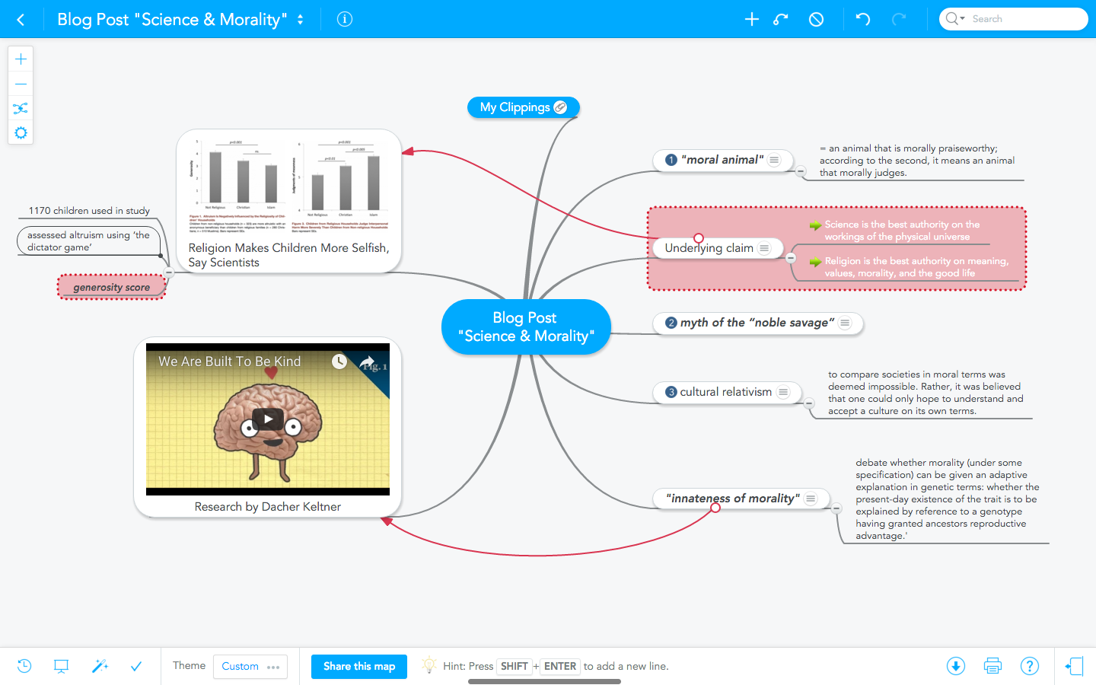1096x685 pixels.
Task: Select Religion is the best authority text
Action: (916, 267)
